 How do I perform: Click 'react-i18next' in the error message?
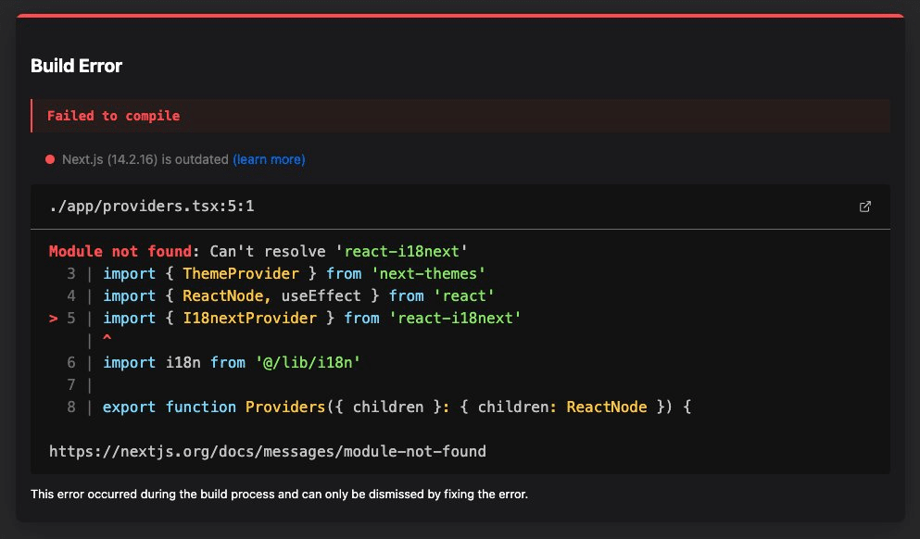point(402,252)
